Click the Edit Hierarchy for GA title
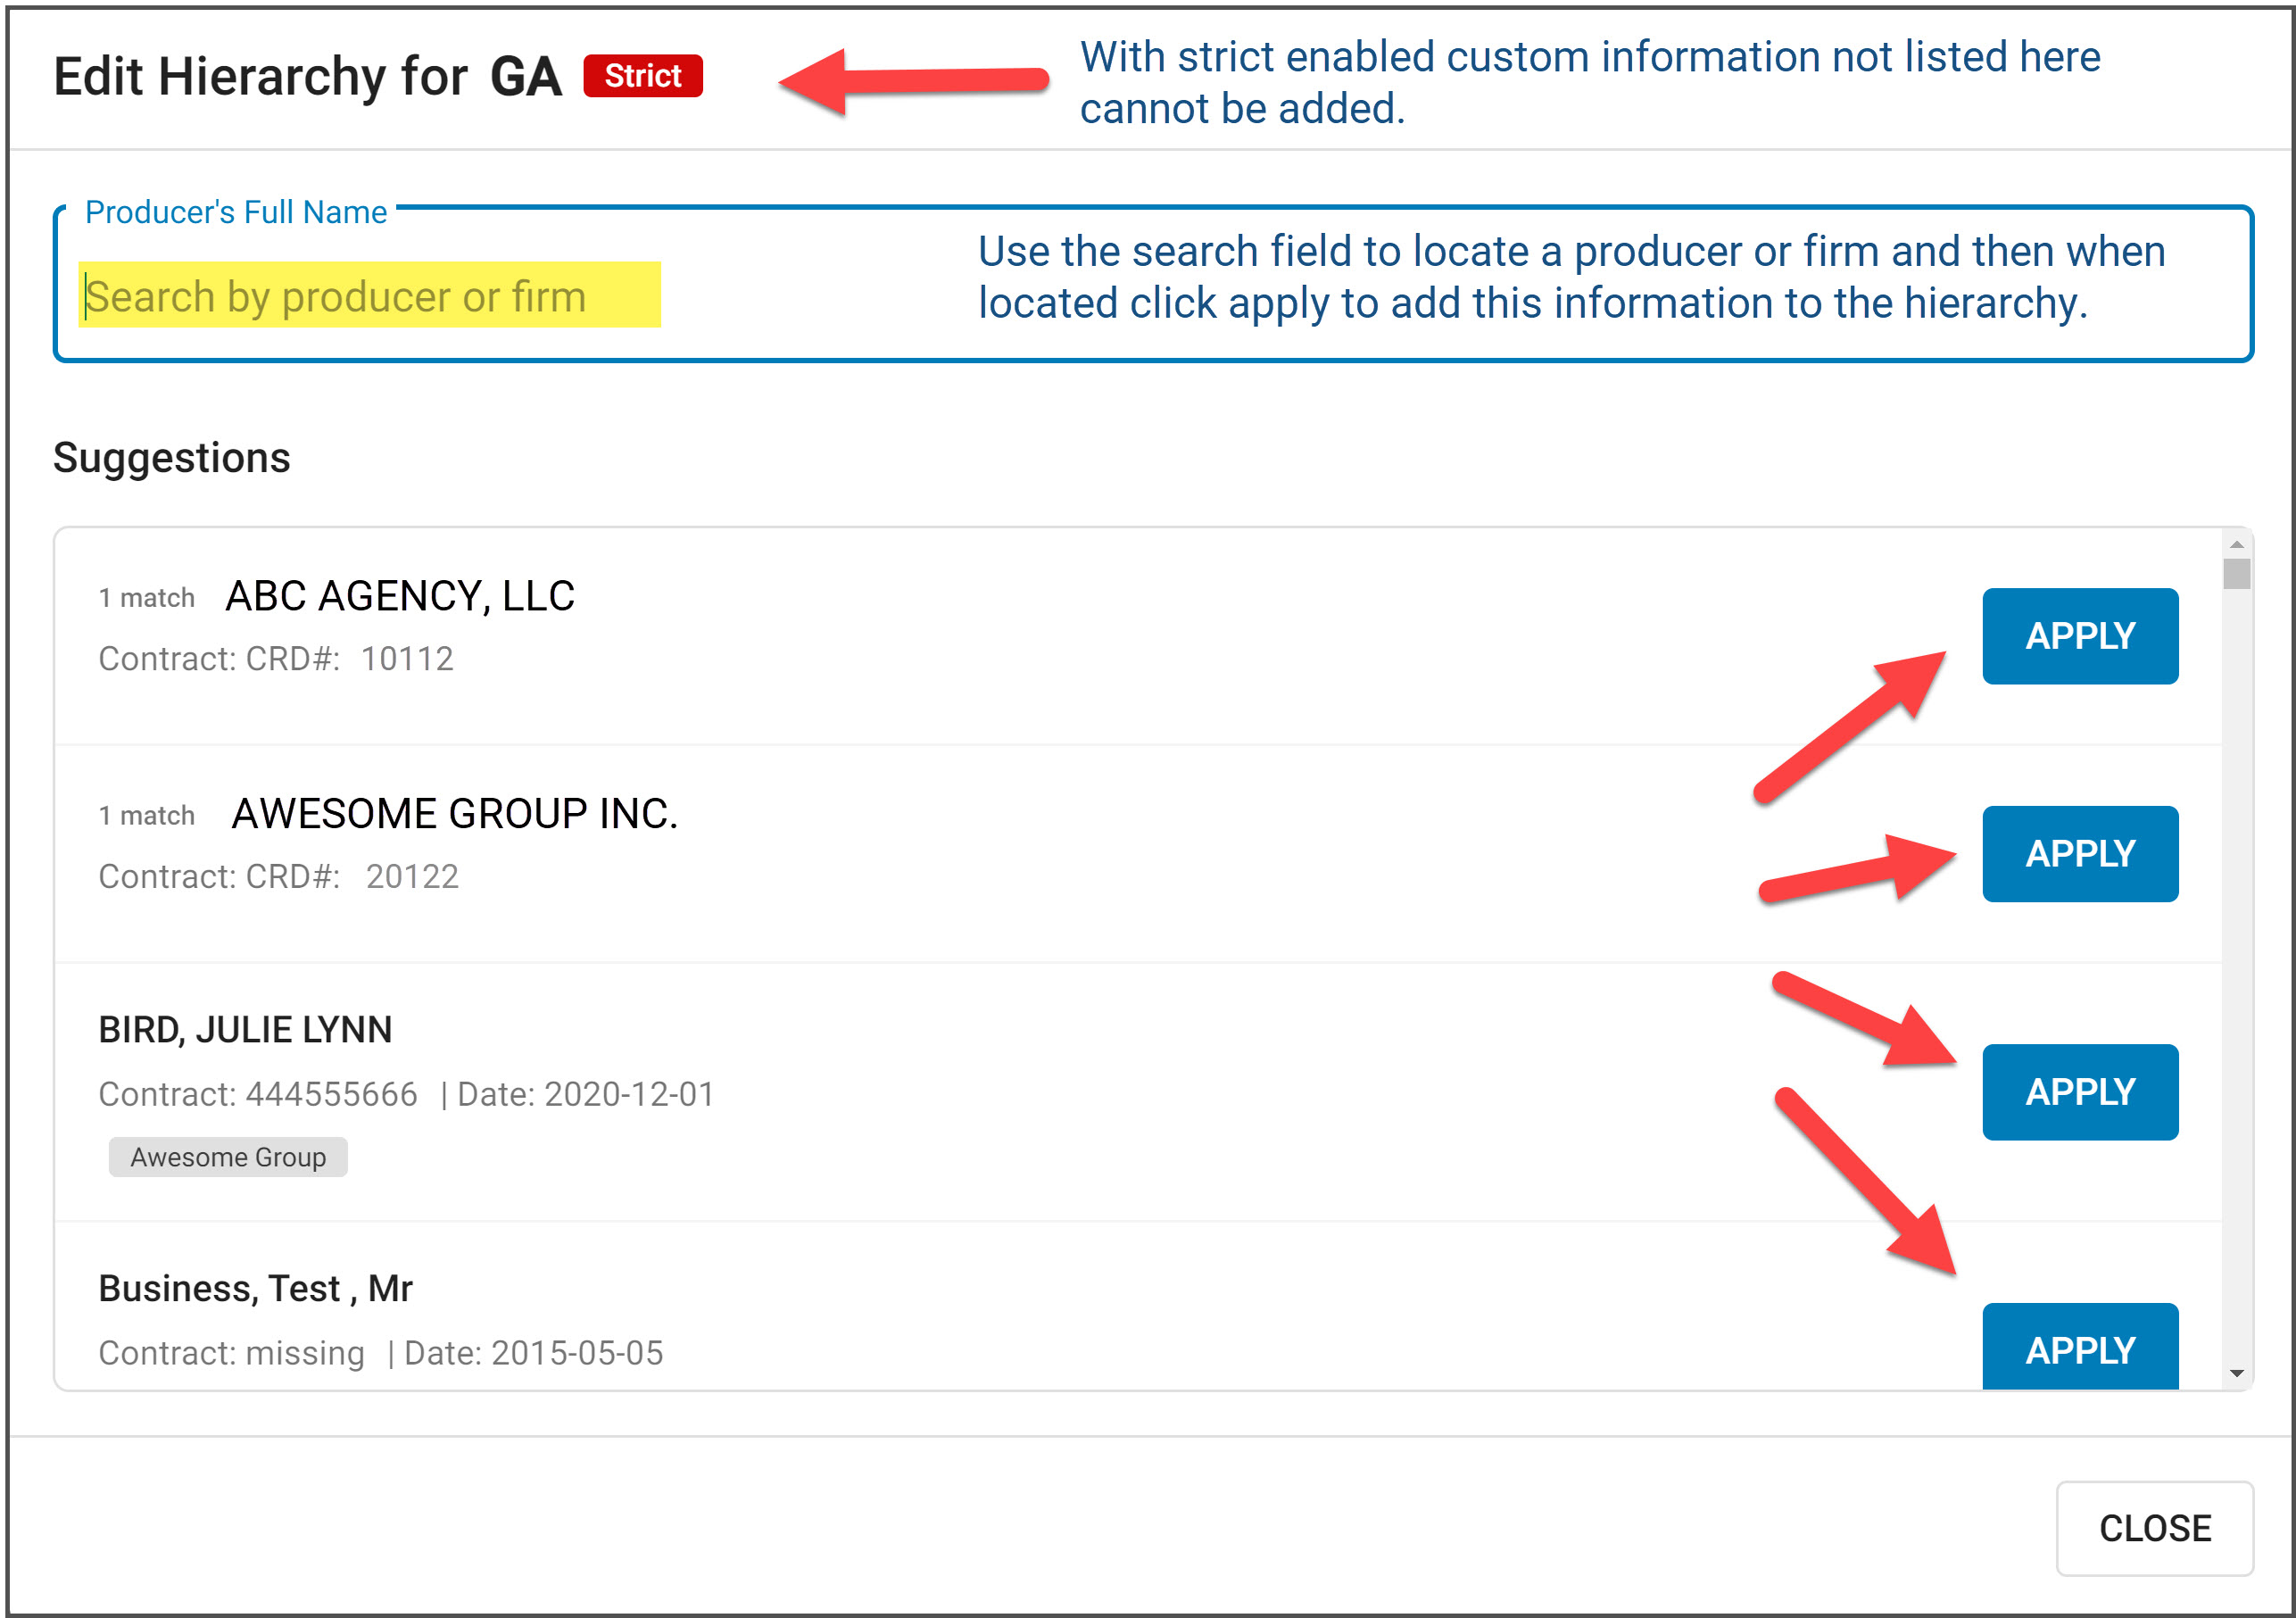 tap(307, 77)
